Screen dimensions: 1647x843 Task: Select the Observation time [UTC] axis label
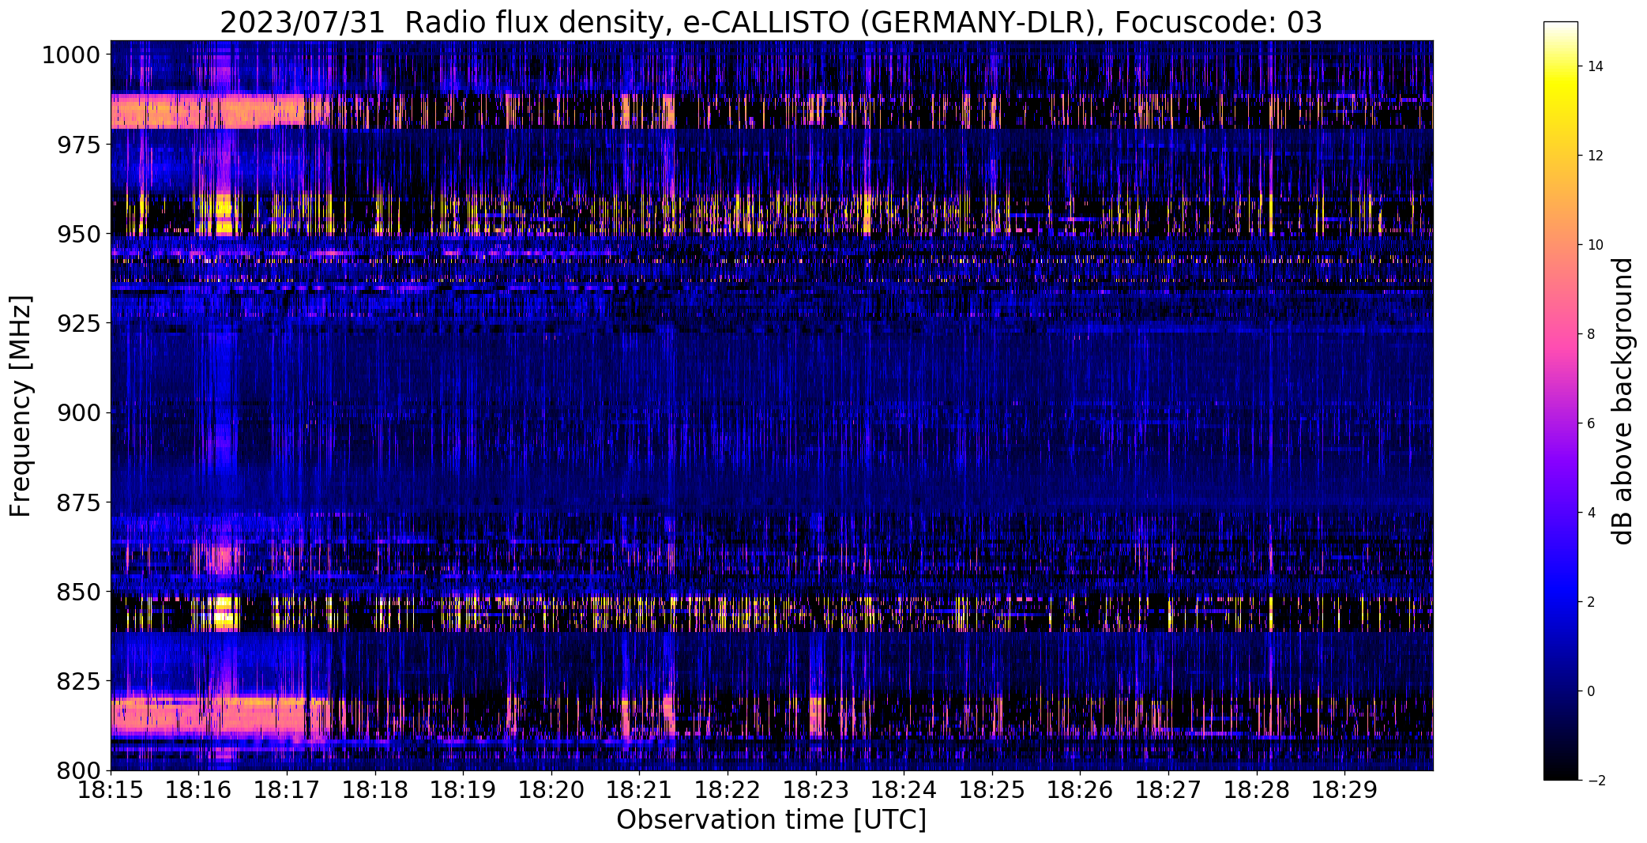(771, 820)
